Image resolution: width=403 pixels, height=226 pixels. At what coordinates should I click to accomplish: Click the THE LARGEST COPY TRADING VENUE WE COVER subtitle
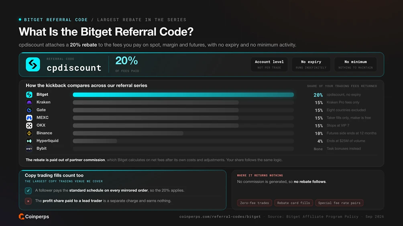click(64, 182)
